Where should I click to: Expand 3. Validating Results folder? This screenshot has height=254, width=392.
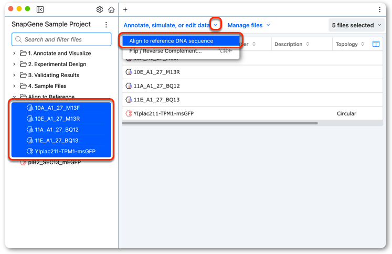coord(14,75)
